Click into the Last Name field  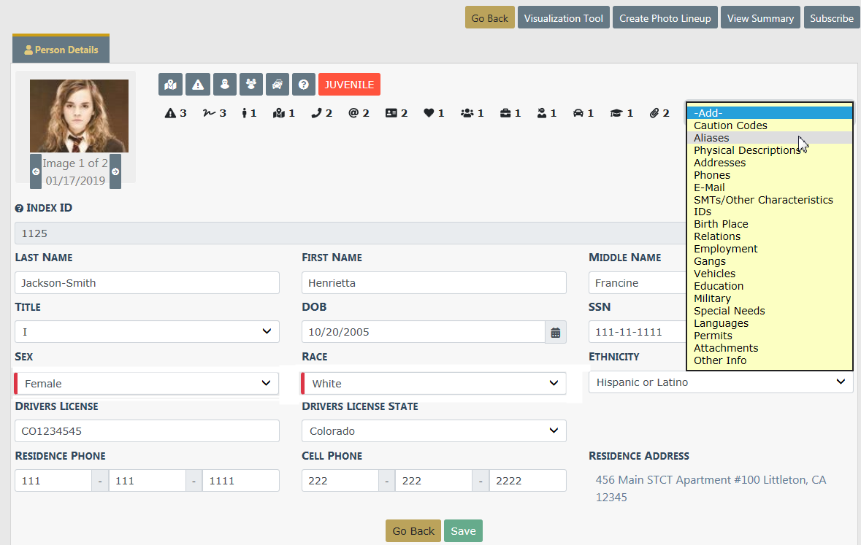(x=147, y=283)
